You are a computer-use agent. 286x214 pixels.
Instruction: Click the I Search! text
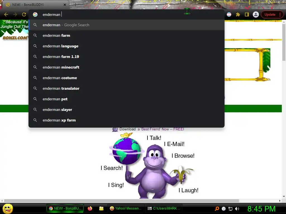click(112, 168)
